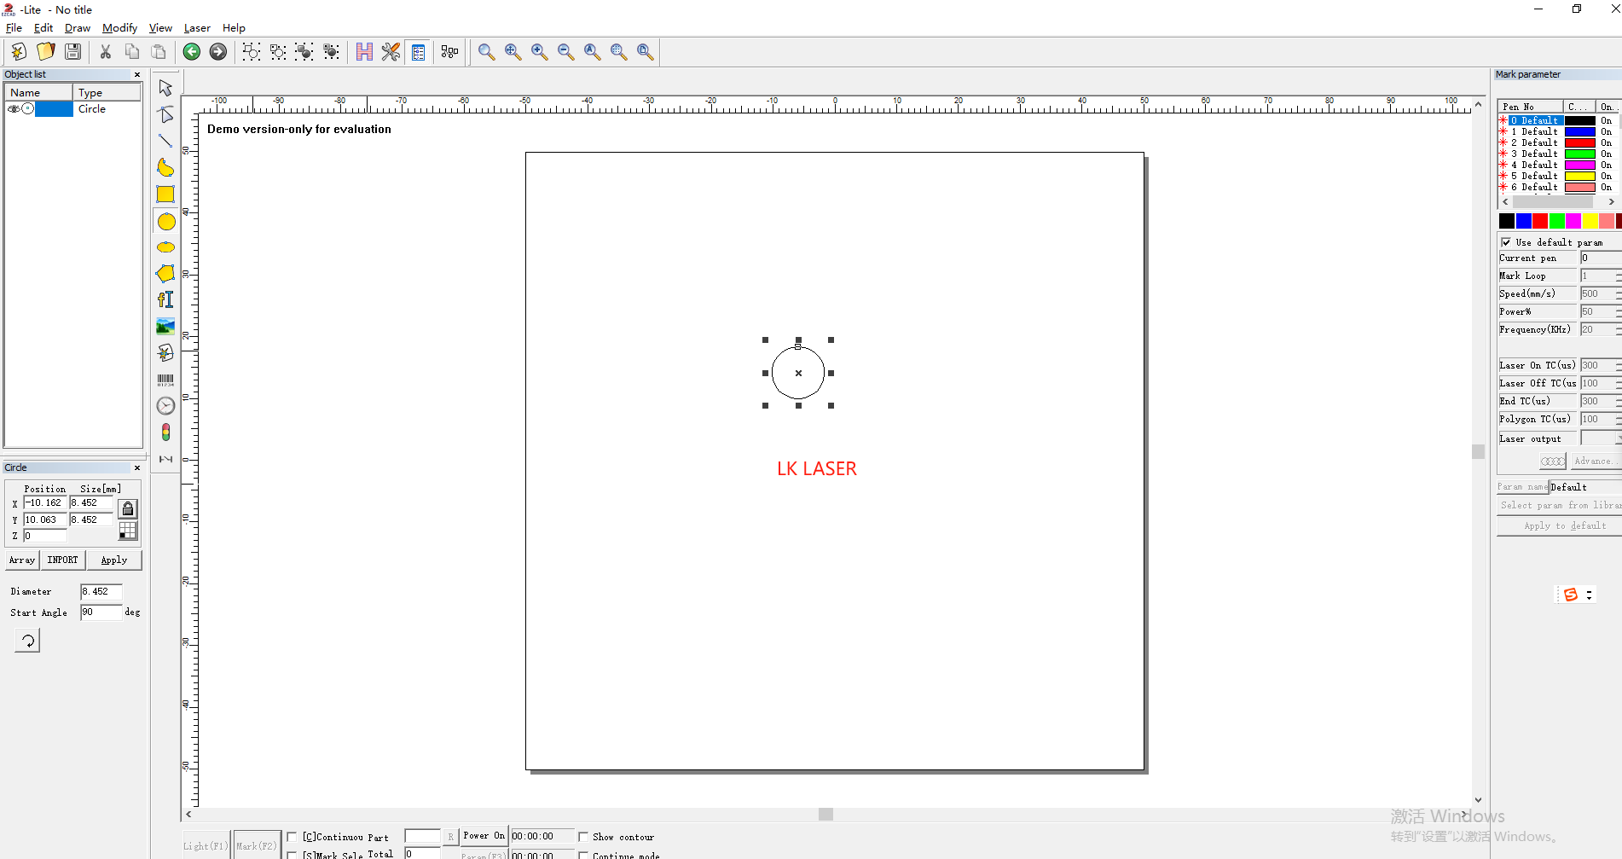Click the zoom out magnifier icon

click(565, 52)
